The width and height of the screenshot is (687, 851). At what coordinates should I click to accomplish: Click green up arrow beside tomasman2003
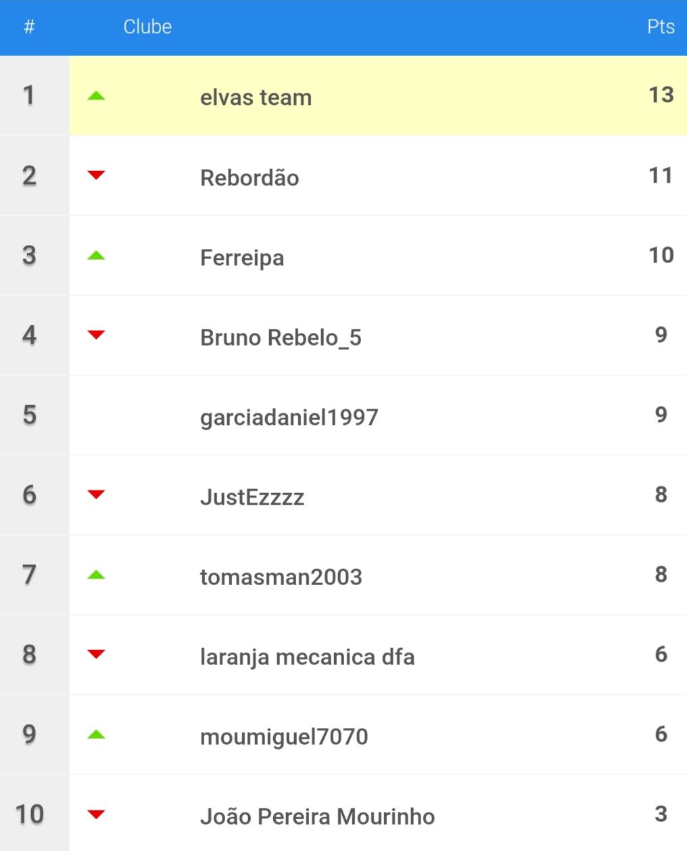(97, 575)
